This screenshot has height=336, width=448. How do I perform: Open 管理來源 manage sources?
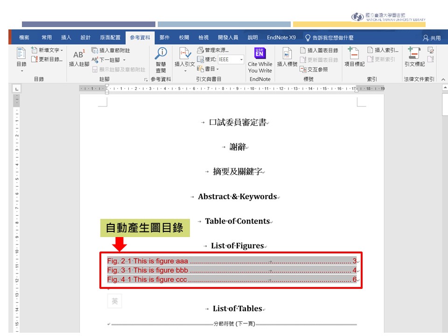(213, 50)
